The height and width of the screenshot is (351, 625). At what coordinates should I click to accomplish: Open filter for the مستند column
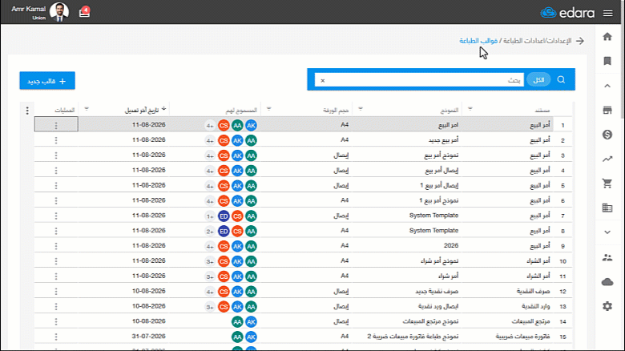(x=470, y=108)
